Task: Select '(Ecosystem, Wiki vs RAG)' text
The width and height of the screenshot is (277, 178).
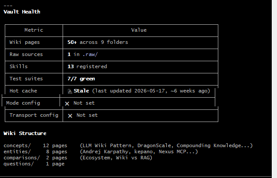Action: point(116,158)
